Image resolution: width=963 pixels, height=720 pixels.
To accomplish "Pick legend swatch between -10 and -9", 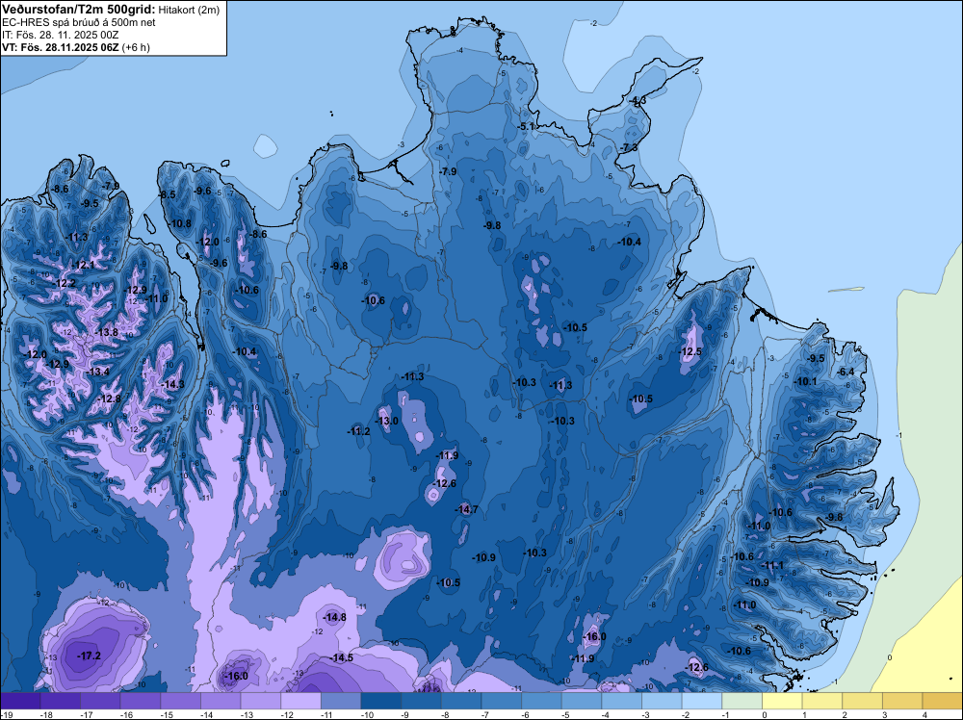I will pyautogui.click(x=381, y=701).
